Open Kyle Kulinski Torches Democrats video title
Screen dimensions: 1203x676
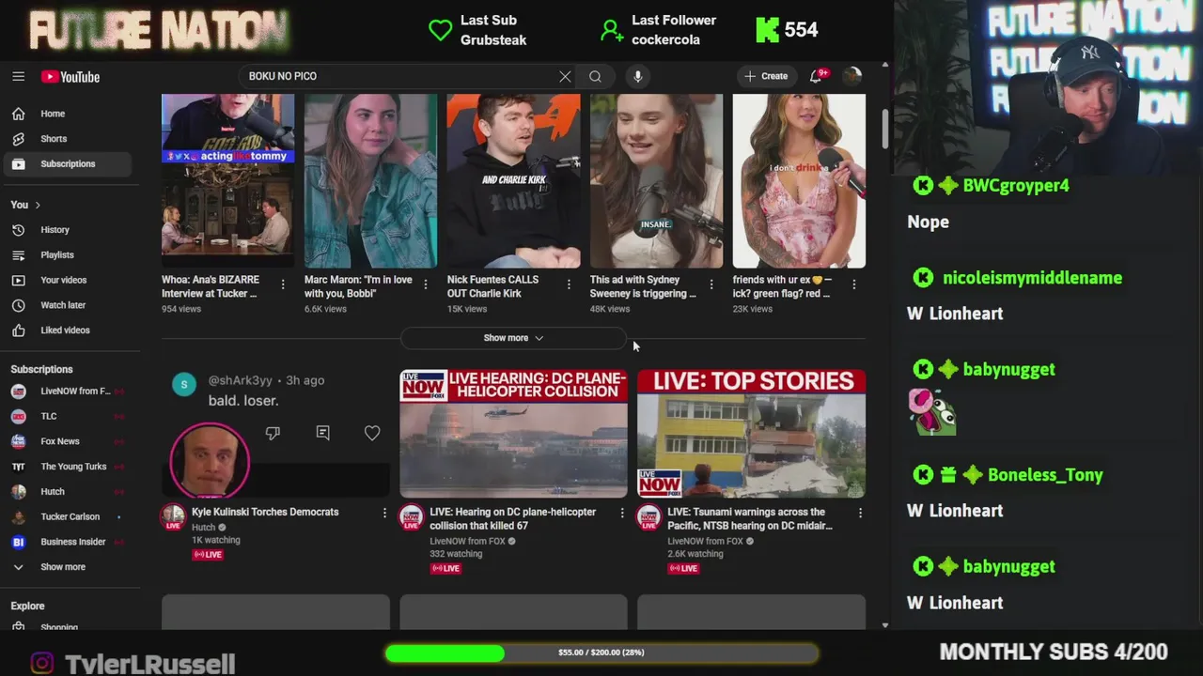265,512
